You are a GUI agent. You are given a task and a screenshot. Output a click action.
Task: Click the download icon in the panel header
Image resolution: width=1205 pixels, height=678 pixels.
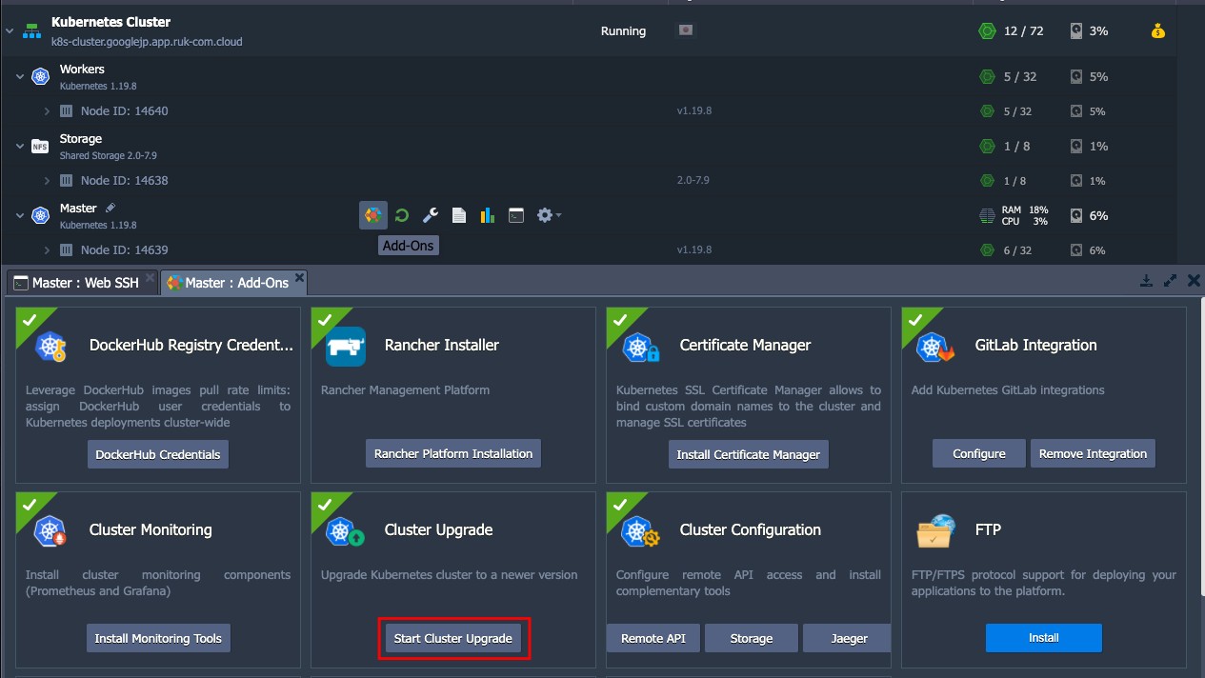point(1147,280)
